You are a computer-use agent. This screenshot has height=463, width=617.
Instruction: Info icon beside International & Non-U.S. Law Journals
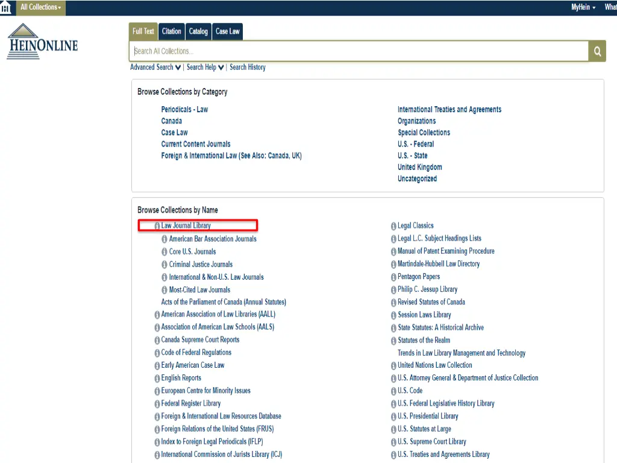[164, 277]
